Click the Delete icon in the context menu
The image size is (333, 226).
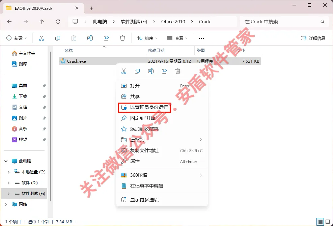point(178,71)
